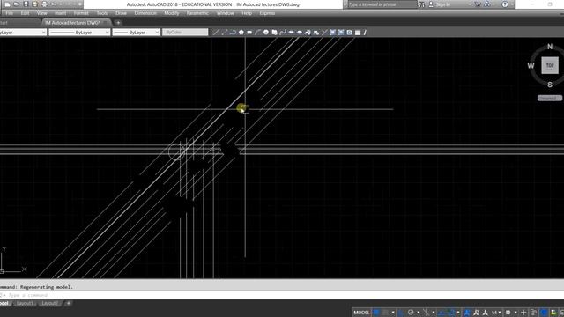
Task: Toggle snap mode in status bar
Action: (386, 313)
